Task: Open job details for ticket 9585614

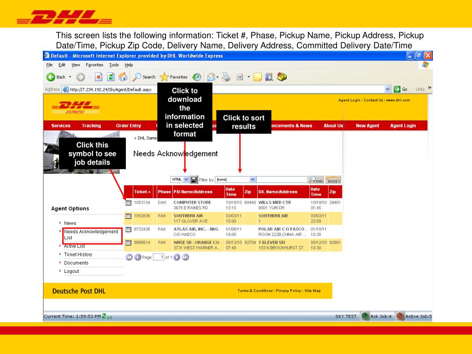Action: pyautogui.click(x=128, y=242)
